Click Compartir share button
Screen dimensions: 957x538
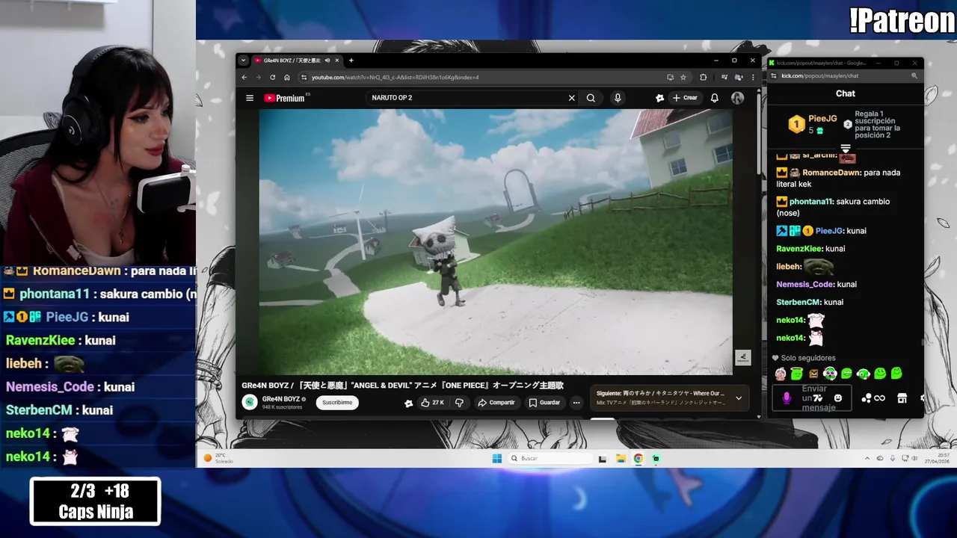496,403
